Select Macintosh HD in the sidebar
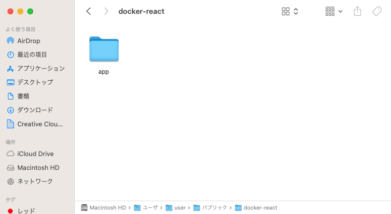The image size is (391, 214). [38, 167]
